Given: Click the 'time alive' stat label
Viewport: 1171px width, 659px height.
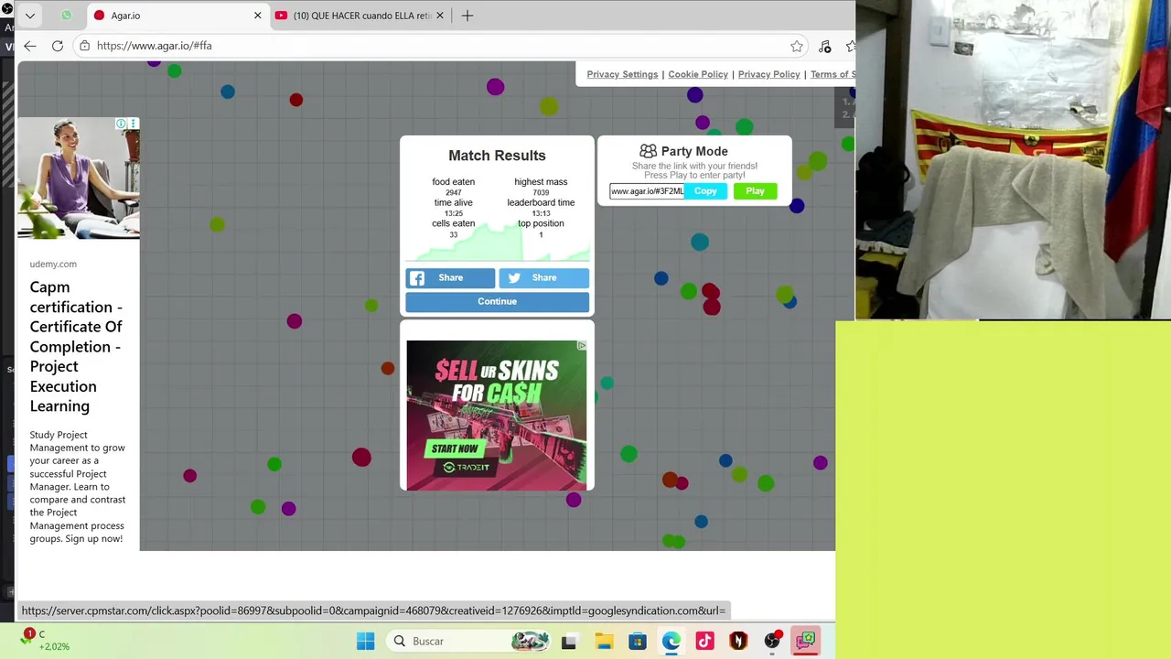Looking at the screenshot, I should [x=454, y=202].
